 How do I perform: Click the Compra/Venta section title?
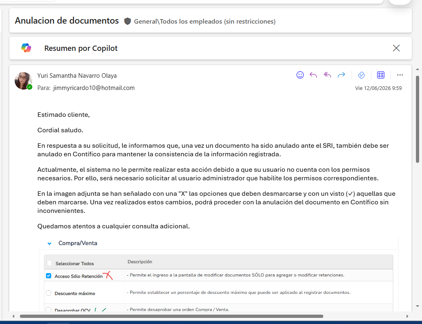point(78,243)
